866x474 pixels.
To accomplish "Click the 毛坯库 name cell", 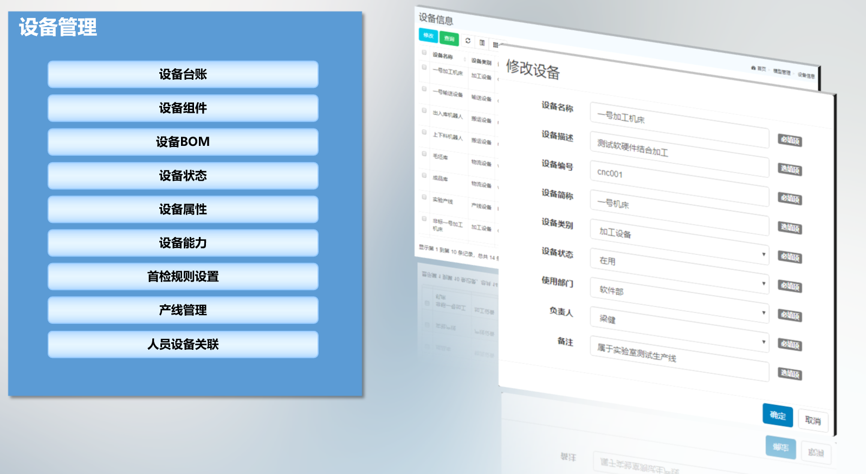I will (x=441, y=157).
